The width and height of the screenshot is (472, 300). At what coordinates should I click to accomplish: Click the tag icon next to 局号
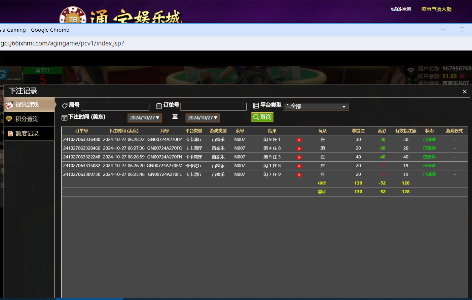point(64,105)
